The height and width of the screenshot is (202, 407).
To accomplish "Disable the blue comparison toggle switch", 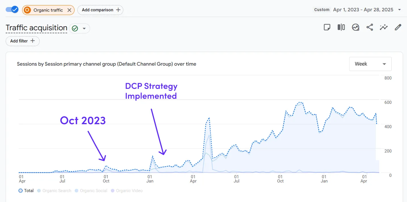I will coord(12,9).
